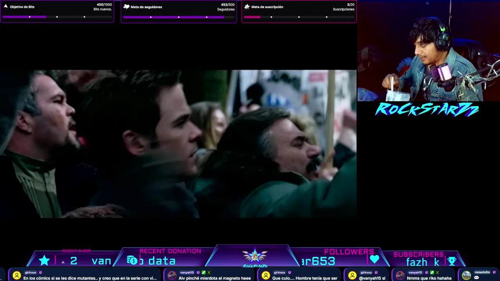Click the 'FOLLOWERS' heading

coord(349,252)
